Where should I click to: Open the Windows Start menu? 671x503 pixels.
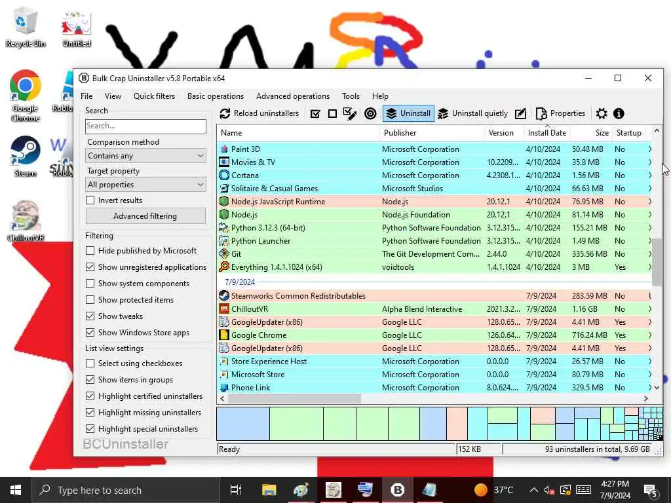click(x=16, y=490)
